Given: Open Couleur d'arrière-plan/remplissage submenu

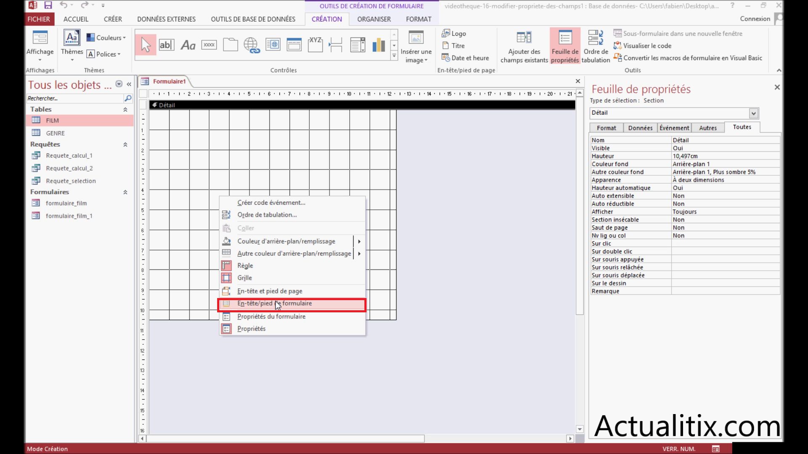Looking at the screenshot, I should (292, 241).
